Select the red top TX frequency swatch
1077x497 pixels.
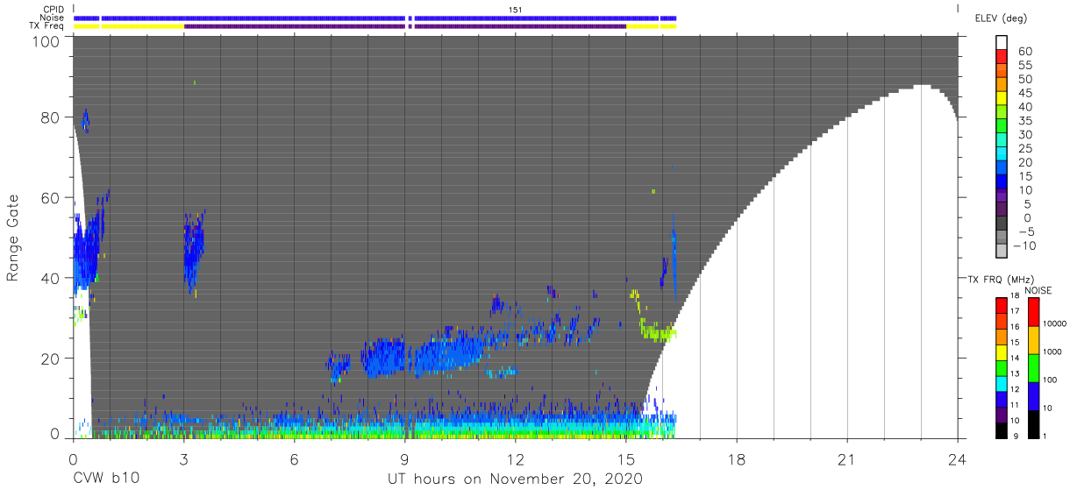(1002, 305)
